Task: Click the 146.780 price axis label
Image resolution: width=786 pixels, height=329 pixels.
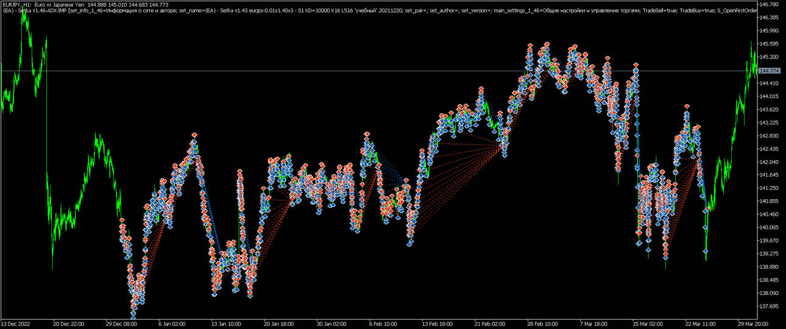Action: (770, 4)
